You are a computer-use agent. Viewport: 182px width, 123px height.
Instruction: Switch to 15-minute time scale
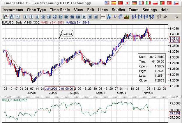(49, 17)
